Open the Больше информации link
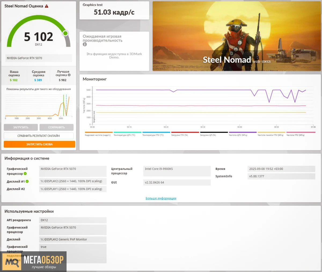Viewport: 322px width, 272px height. [x=161, y=198]
